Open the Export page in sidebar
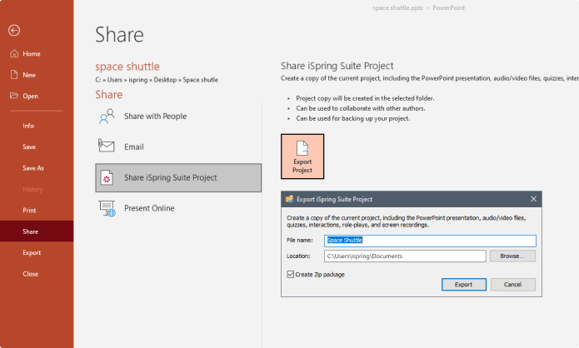Screen dimensions: 579x348 pos(32,253)
